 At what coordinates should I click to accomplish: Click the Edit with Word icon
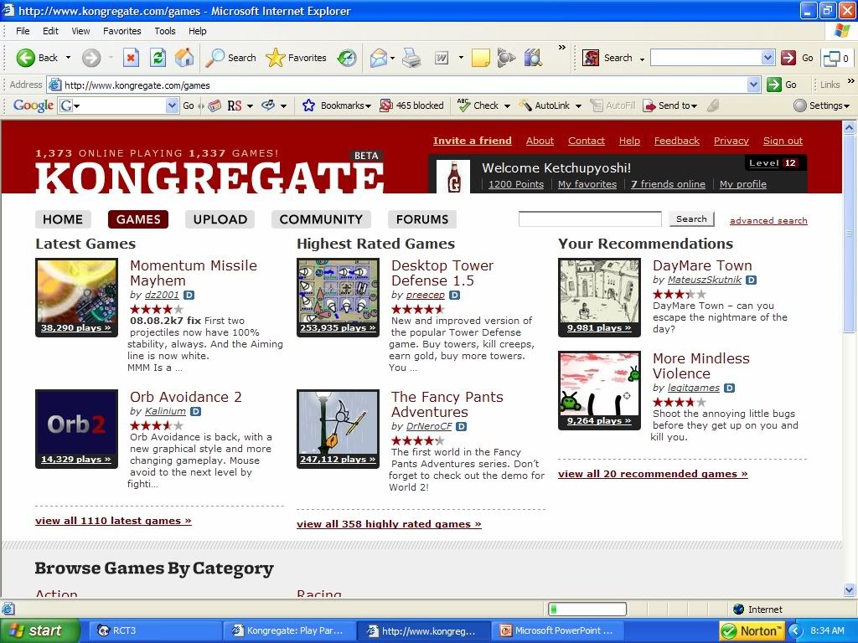[x=441, y=58]
